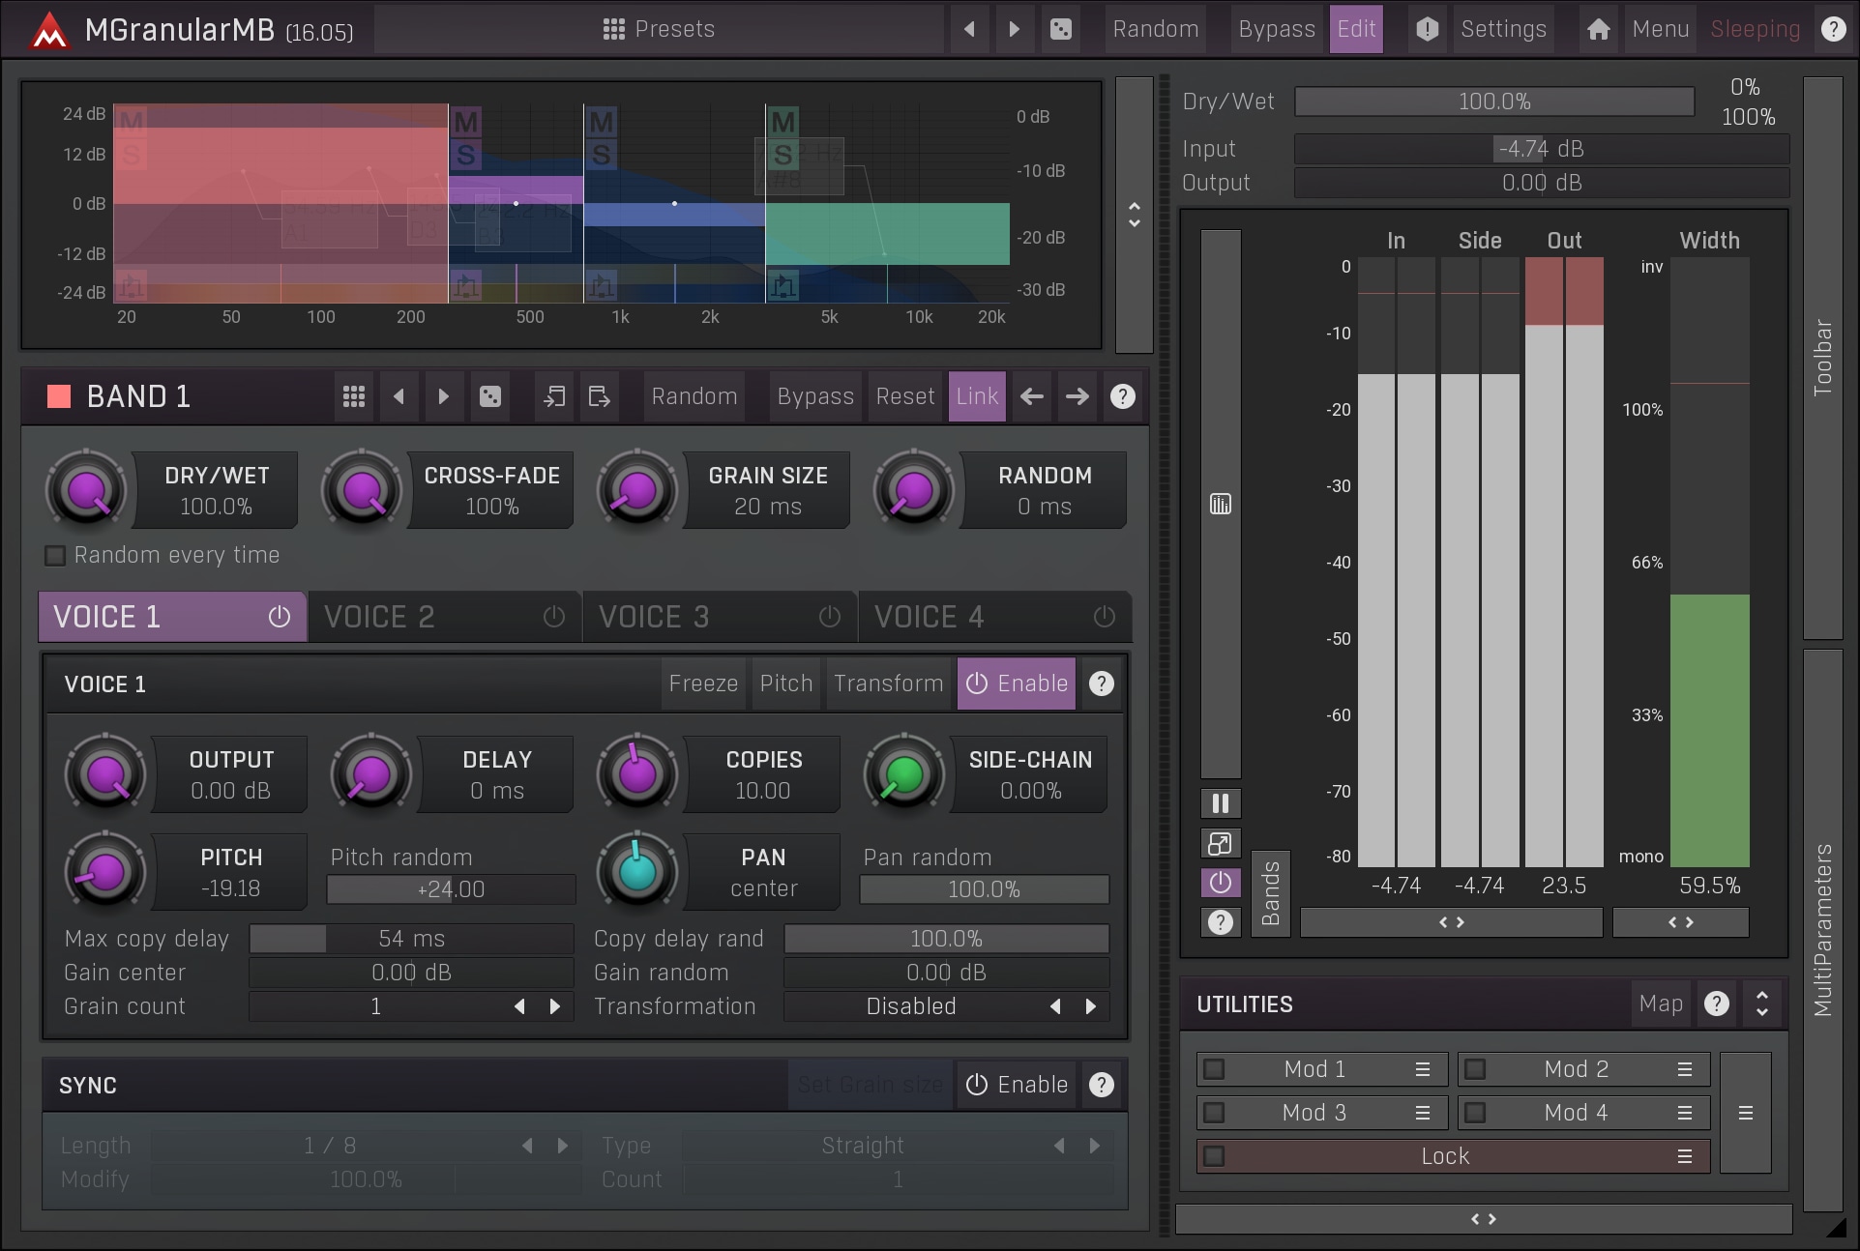1860x1251 pixels.
Task: Click Band 1 left arrow button
Action: point(1032,396)
